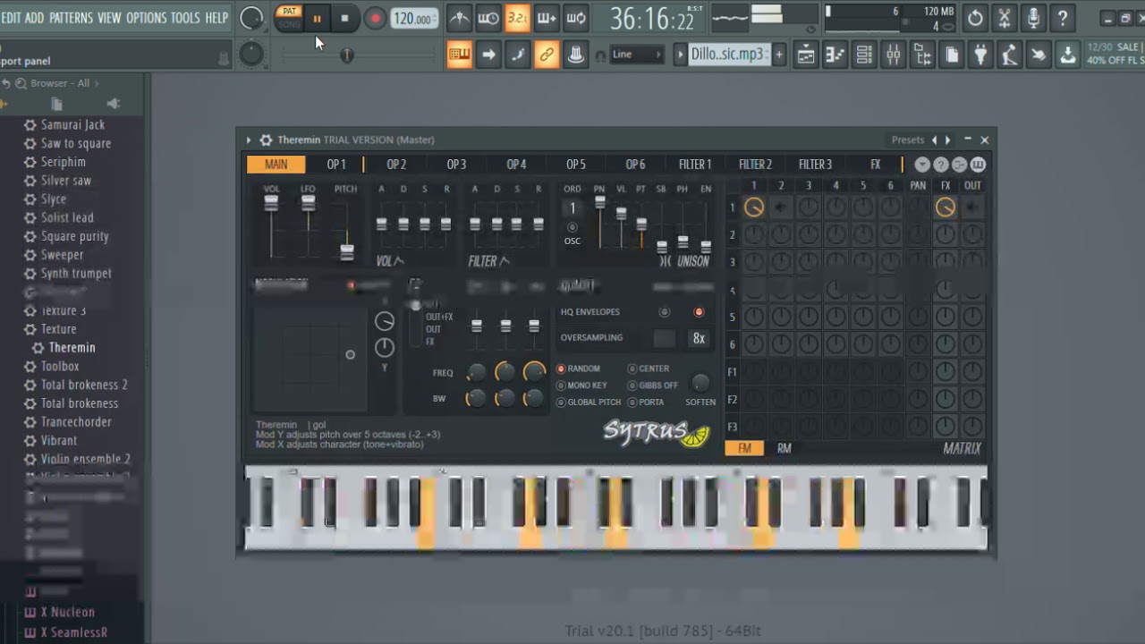Screen dimensions: 1145x644
Task: Stop playback with the stop button
Action: 344,18
